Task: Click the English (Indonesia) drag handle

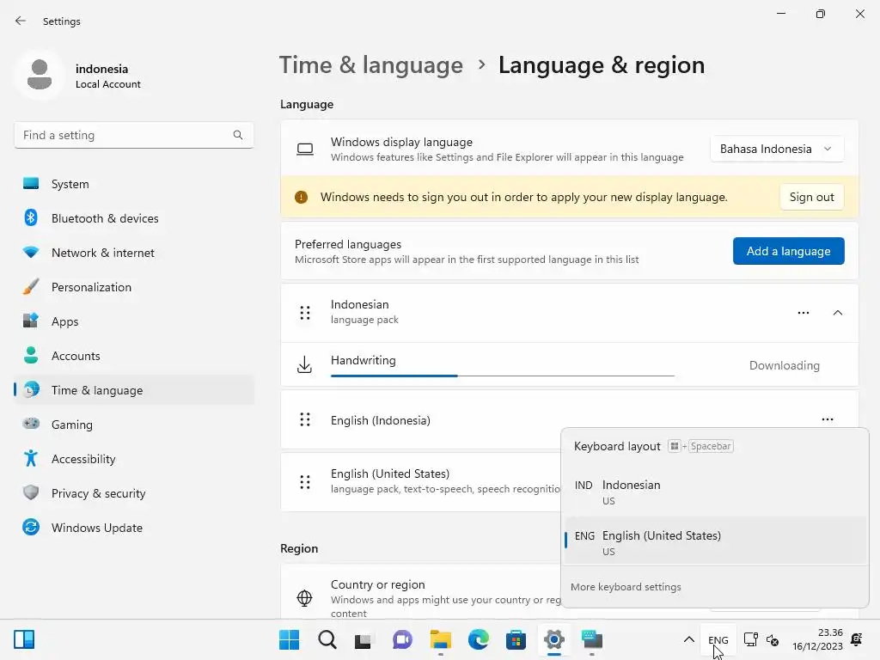Action: [305, 419]
